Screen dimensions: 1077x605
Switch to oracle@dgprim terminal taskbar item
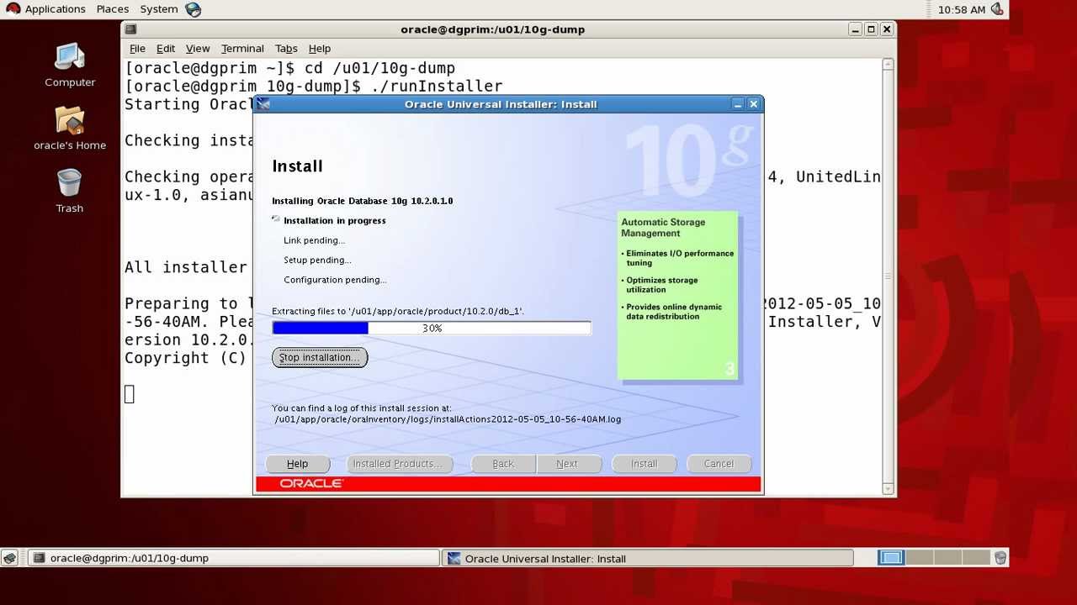coord(233,558)
